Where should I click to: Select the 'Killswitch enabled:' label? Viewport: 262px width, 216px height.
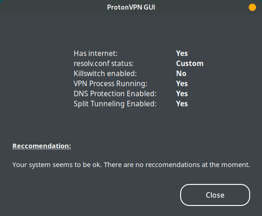(x=105, y=73)
